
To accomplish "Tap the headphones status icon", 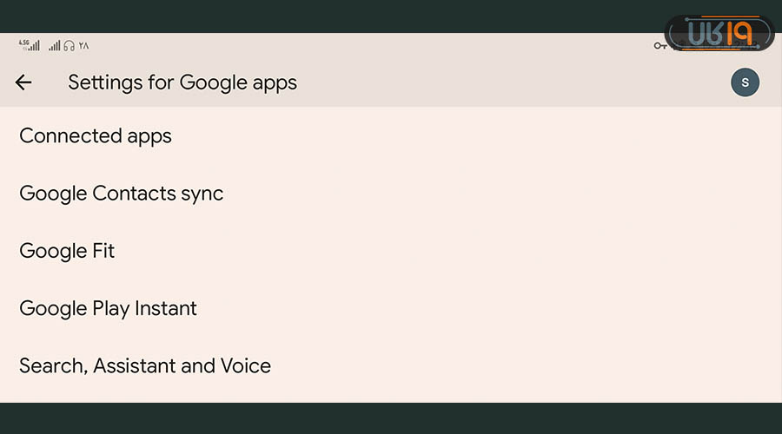I will (x=70, y=45).
